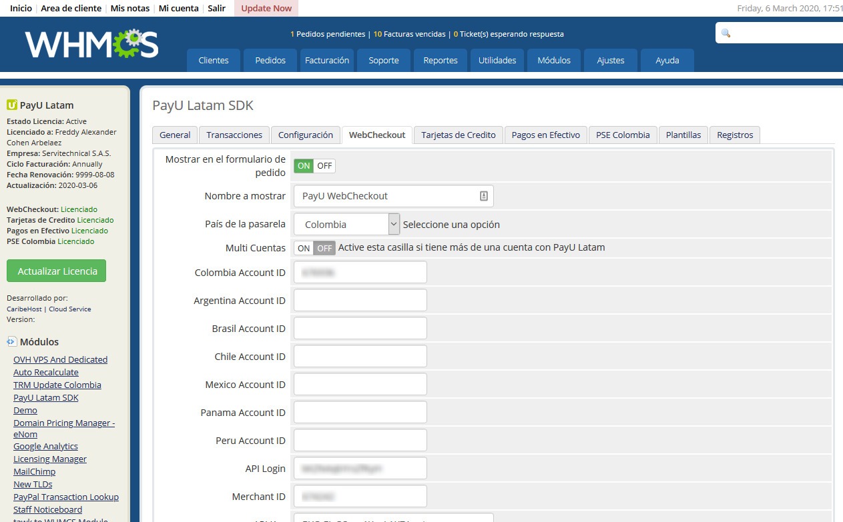The width and height of the screenshot is (843, 522).
Task: Click the Salir link
Action: click(216, 8)
